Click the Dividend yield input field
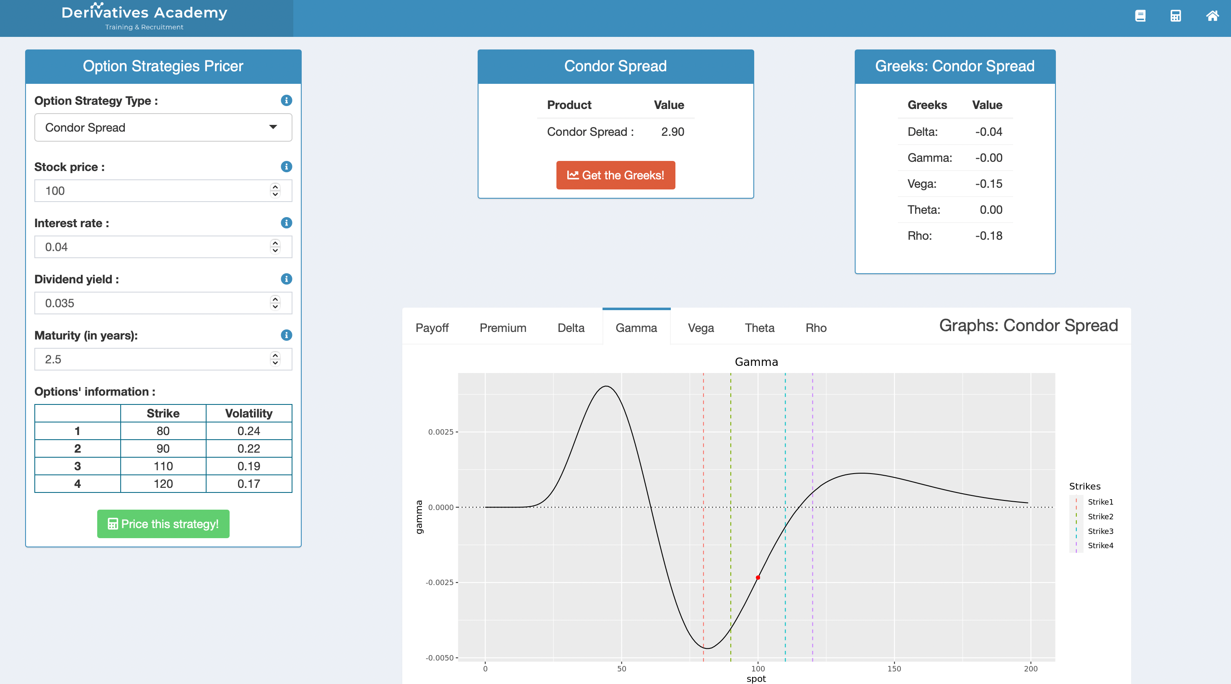Image resolution: width=1231 pixels, height=684 pixels. coord(153,303)
